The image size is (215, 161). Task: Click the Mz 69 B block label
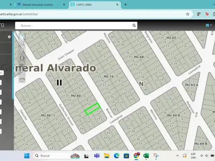201,144
